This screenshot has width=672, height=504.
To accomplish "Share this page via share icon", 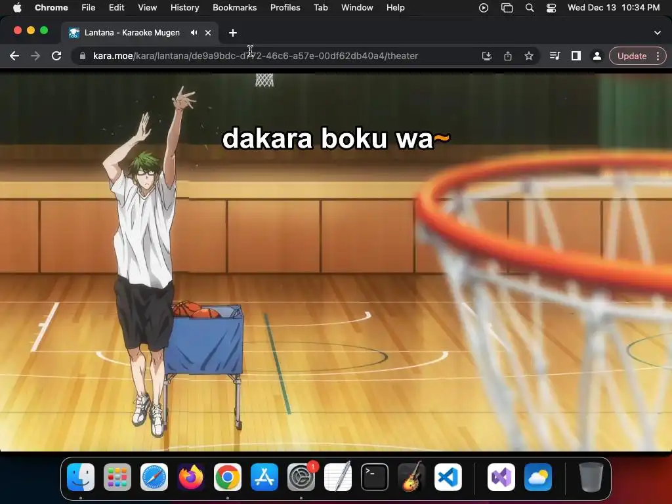I will pos(507,56).
